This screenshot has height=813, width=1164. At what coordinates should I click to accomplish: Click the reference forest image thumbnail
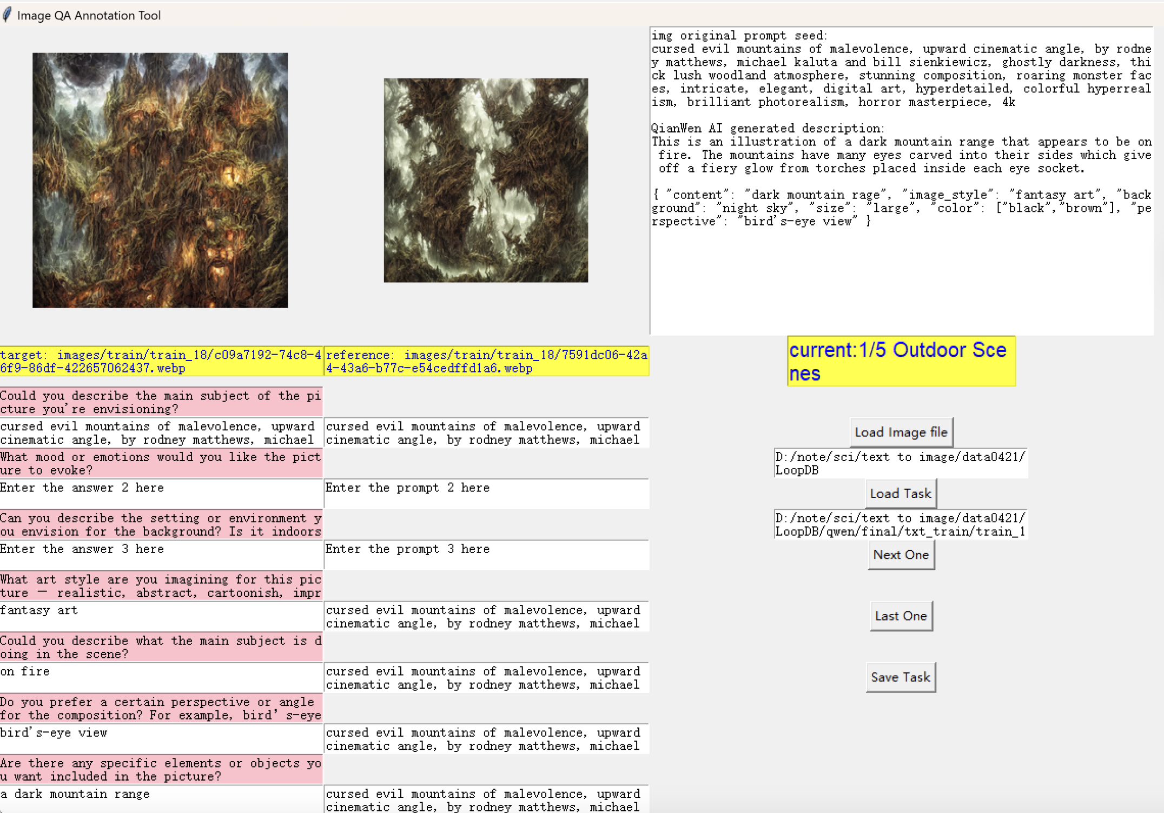[486, 180]
